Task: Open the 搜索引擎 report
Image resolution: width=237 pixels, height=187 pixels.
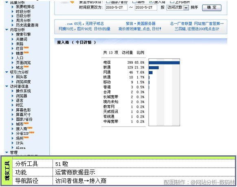Action: click(23, 34)
